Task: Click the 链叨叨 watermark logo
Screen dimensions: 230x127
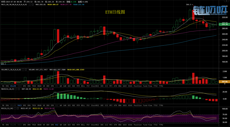Action: pos(210,10)
